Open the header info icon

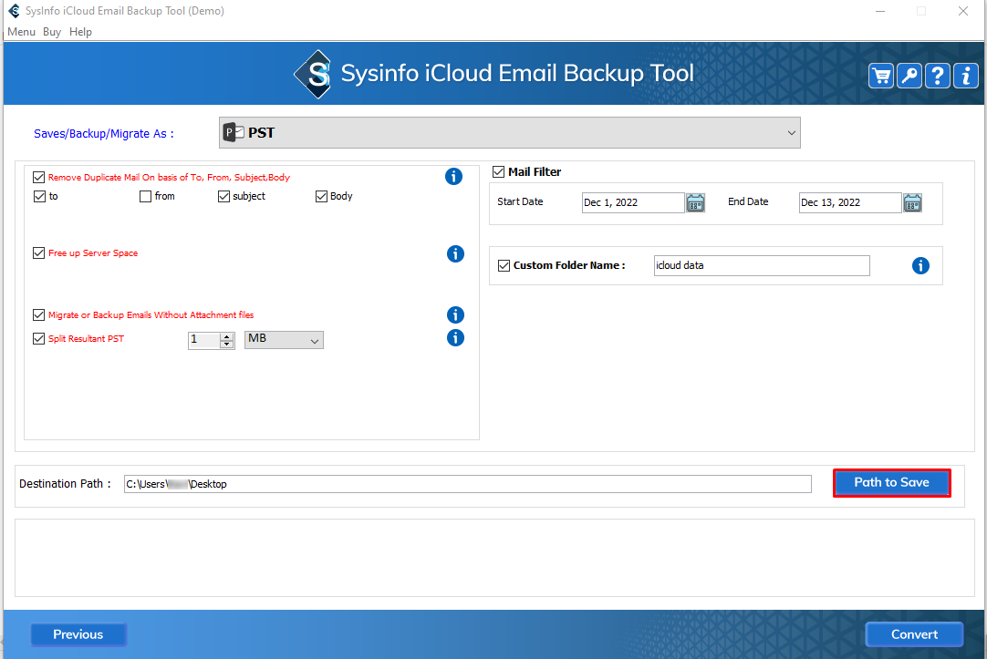(x=965, y=76)
